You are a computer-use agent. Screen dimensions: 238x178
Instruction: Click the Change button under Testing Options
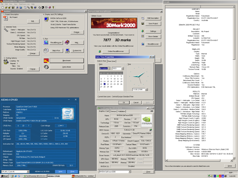pyautogui.click(x=33, y=69)
